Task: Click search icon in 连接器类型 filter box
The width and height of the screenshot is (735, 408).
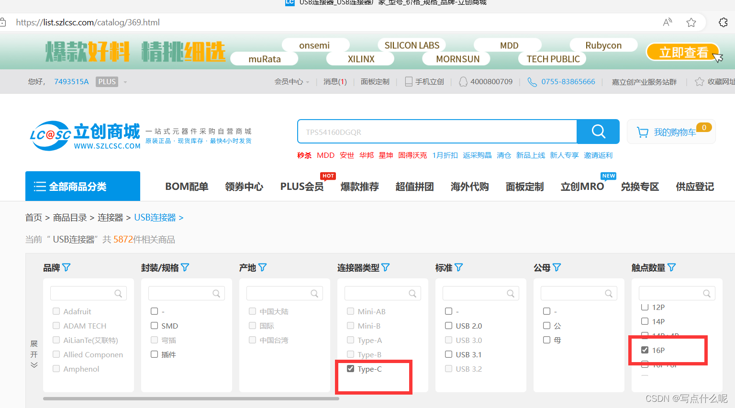Action: click(x=412, y=294)
